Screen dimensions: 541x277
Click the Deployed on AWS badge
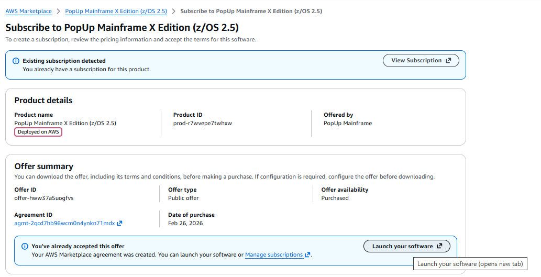[x=38, y=132]
